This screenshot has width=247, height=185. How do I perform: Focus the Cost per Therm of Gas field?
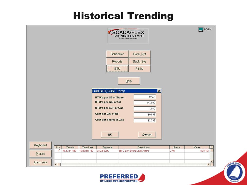(145, 120)
